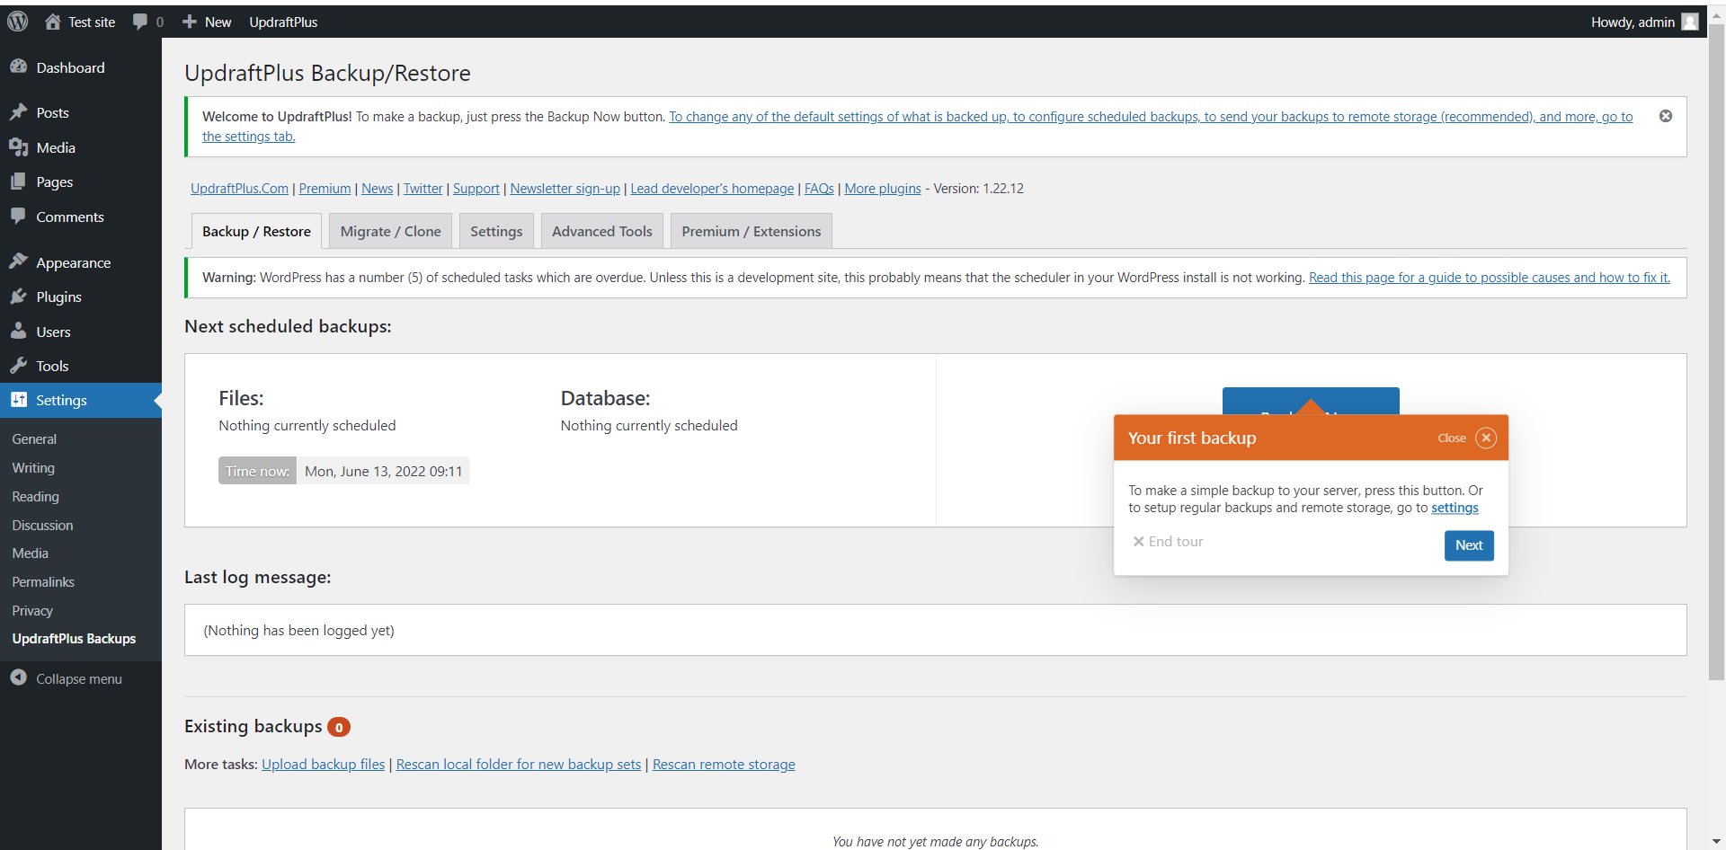The height and width of the screenshot is (850, 1726).
Task: Click the New plus icon in admin bar
Action: (190, 22)
